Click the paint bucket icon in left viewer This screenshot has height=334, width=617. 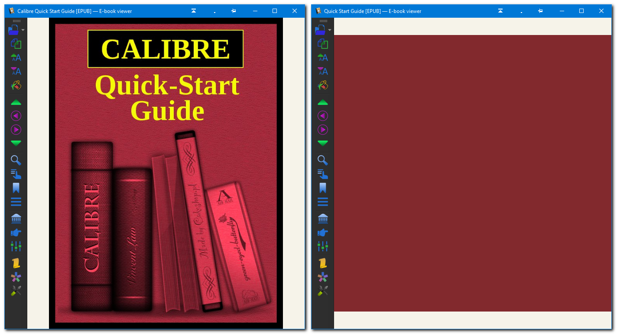pos(16,85)
